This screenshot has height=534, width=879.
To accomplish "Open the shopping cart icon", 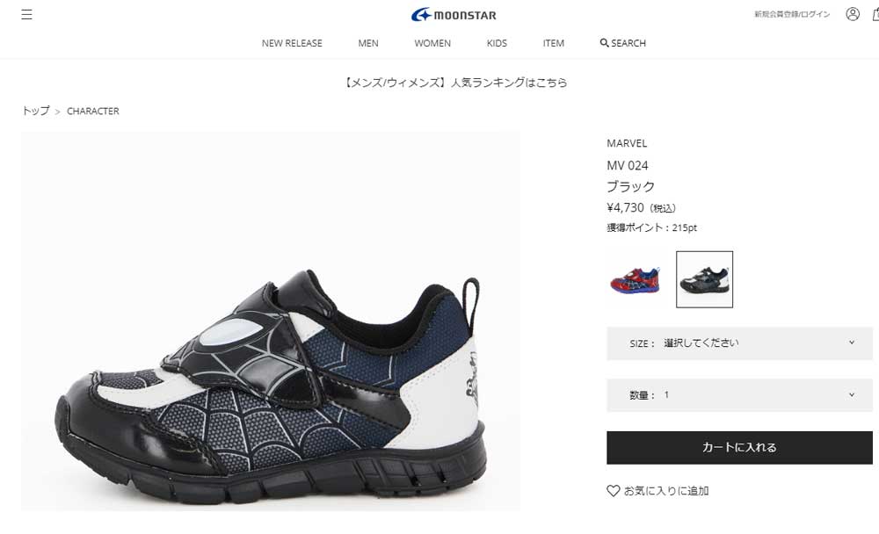I will point(875,14).
